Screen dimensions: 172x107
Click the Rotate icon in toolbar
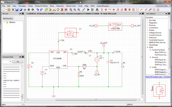tap(58, 10)
